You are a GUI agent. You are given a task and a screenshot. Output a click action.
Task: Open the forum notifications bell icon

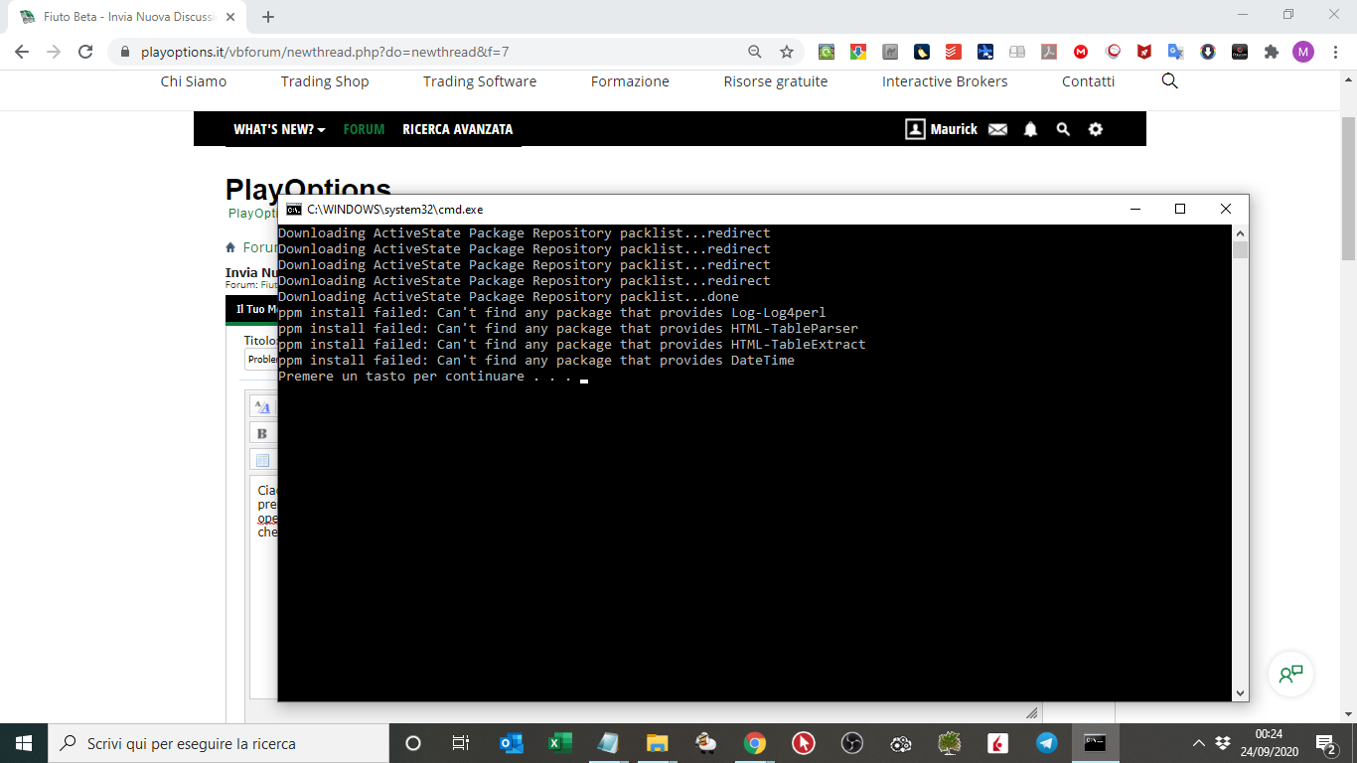coord(1030,129)
